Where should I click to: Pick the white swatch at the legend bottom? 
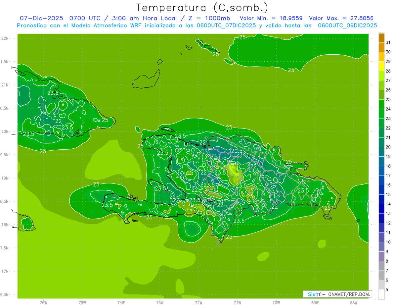(x=381, y=294)
